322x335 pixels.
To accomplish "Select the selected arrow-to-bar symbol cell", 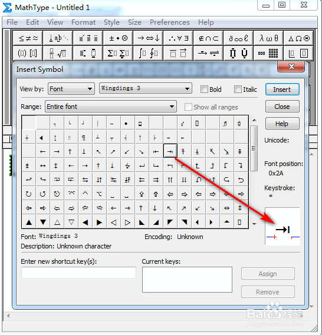I will (170, 151).
